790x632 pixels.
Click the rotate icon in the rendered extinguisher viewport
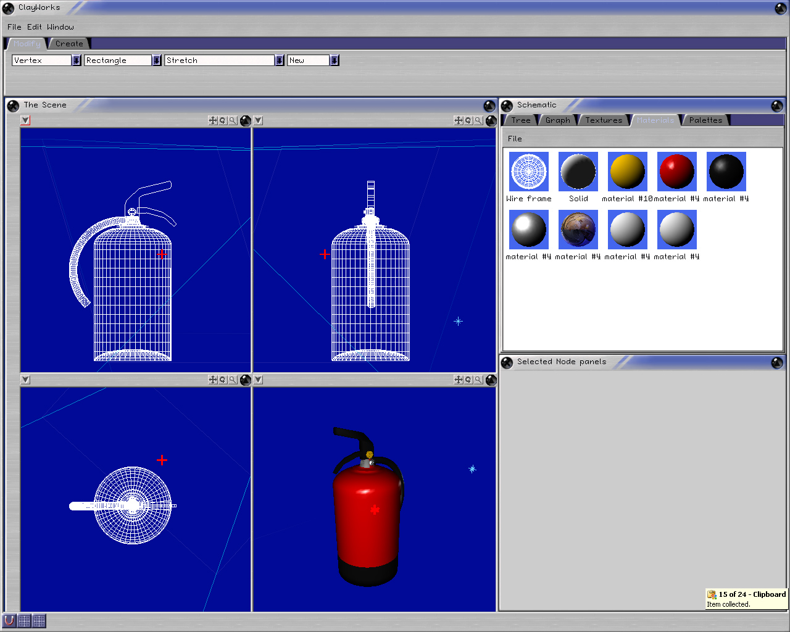pyautogui.click(x=468, y=380)
